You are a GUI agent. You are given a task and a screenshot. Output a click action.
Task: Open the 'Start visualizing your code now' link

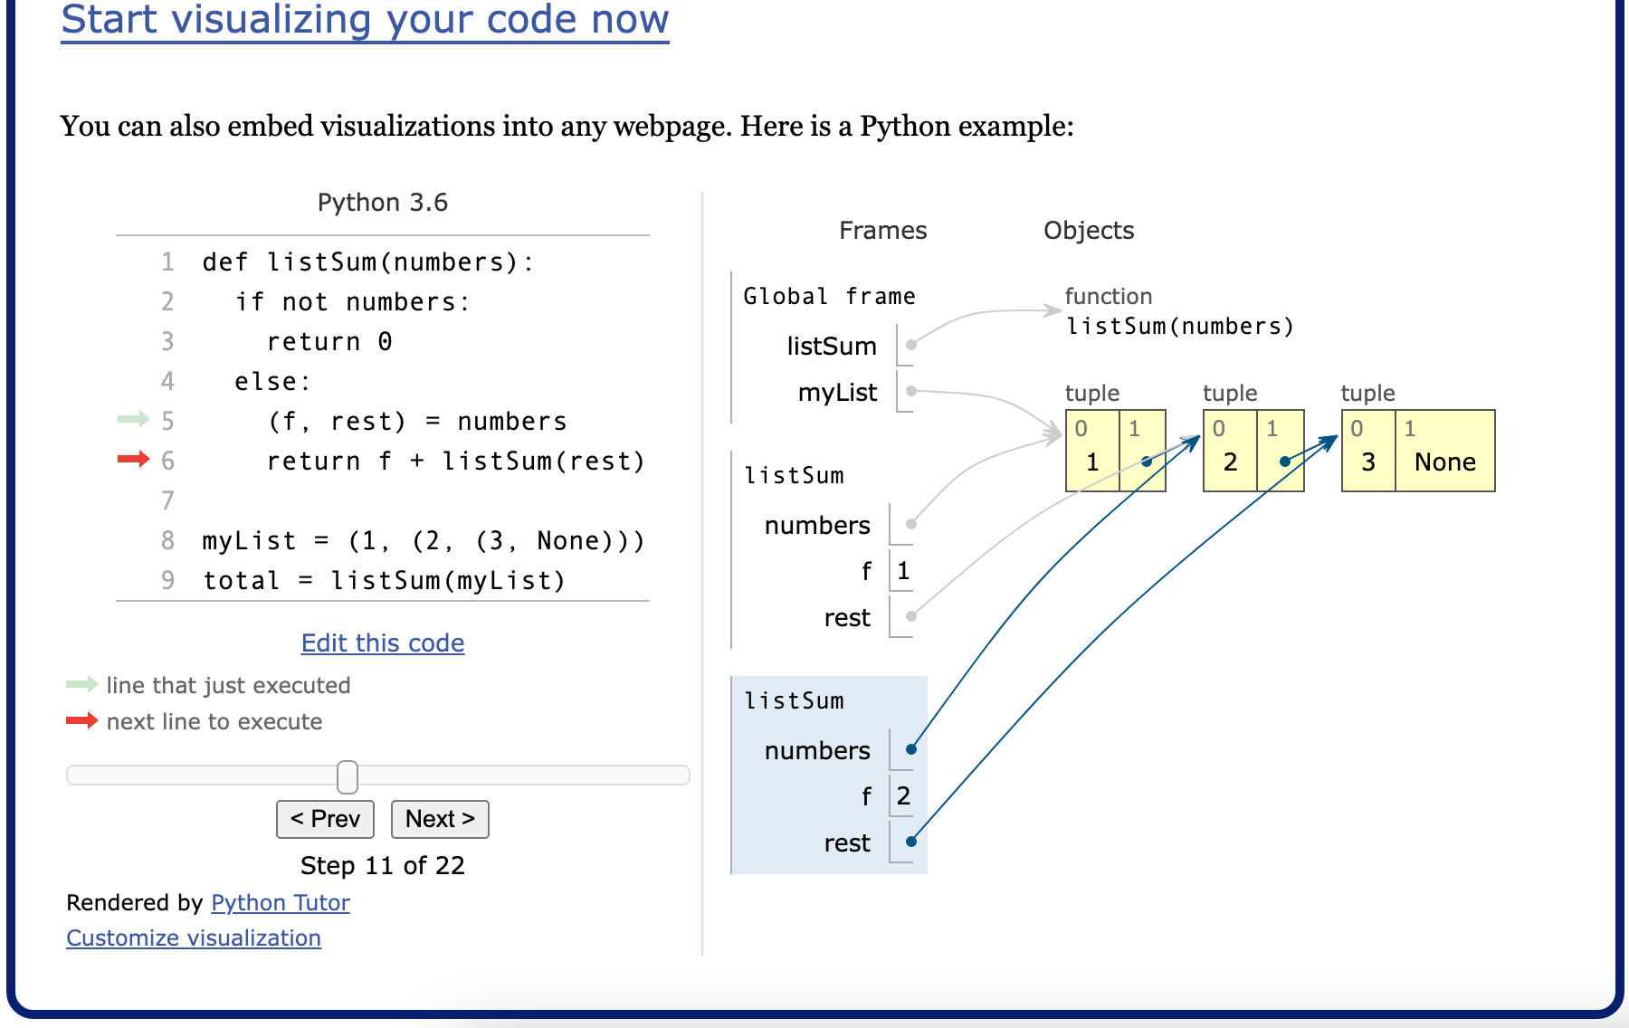[x=364, y=19]
